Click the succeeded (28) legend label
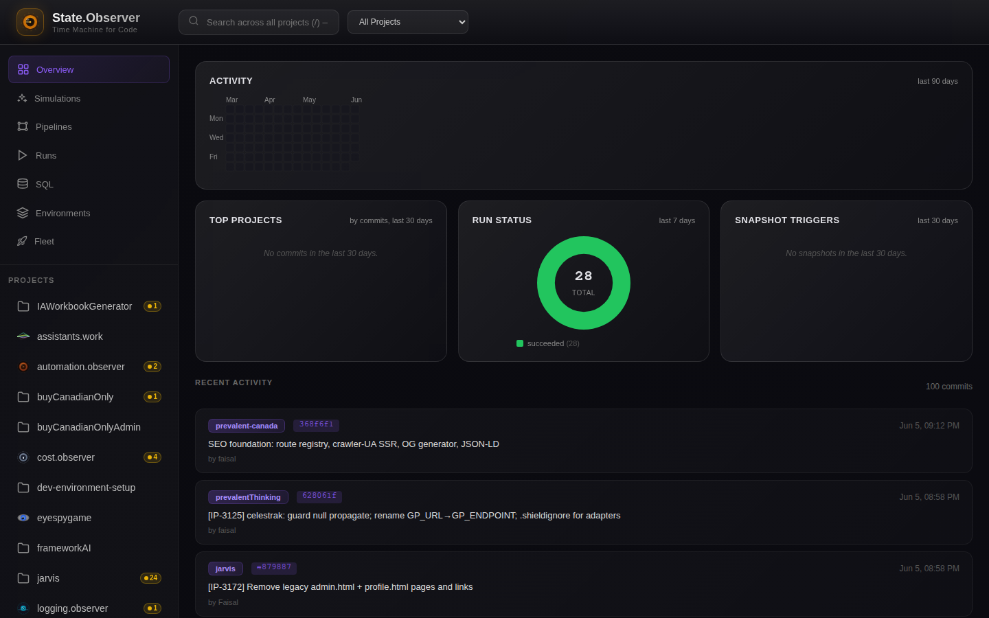Viewport: 989px width, 618px height. click(554, 343)
